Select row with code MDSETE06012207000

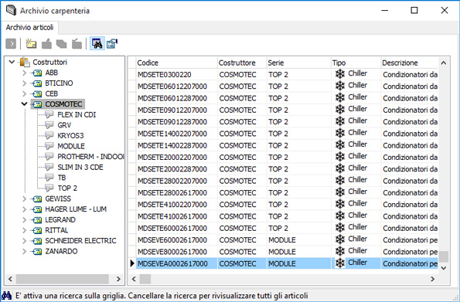point(283,87)
